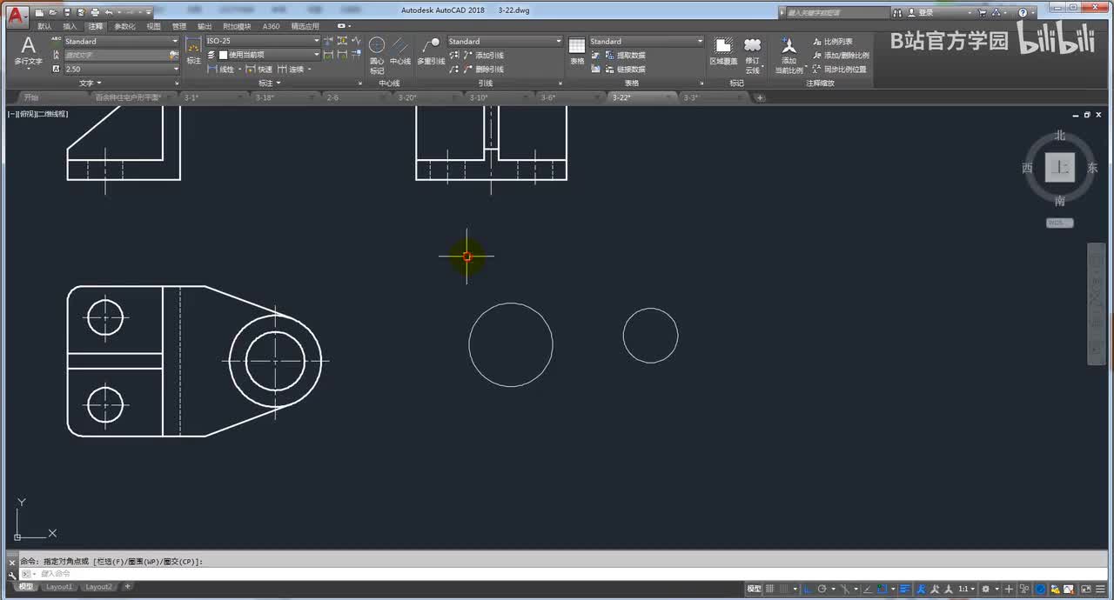
Task: Toggle polar tracking in status bar
Action: (822, 589)
